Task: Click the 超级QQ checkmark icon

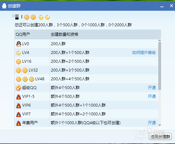Action: [19, 88]
